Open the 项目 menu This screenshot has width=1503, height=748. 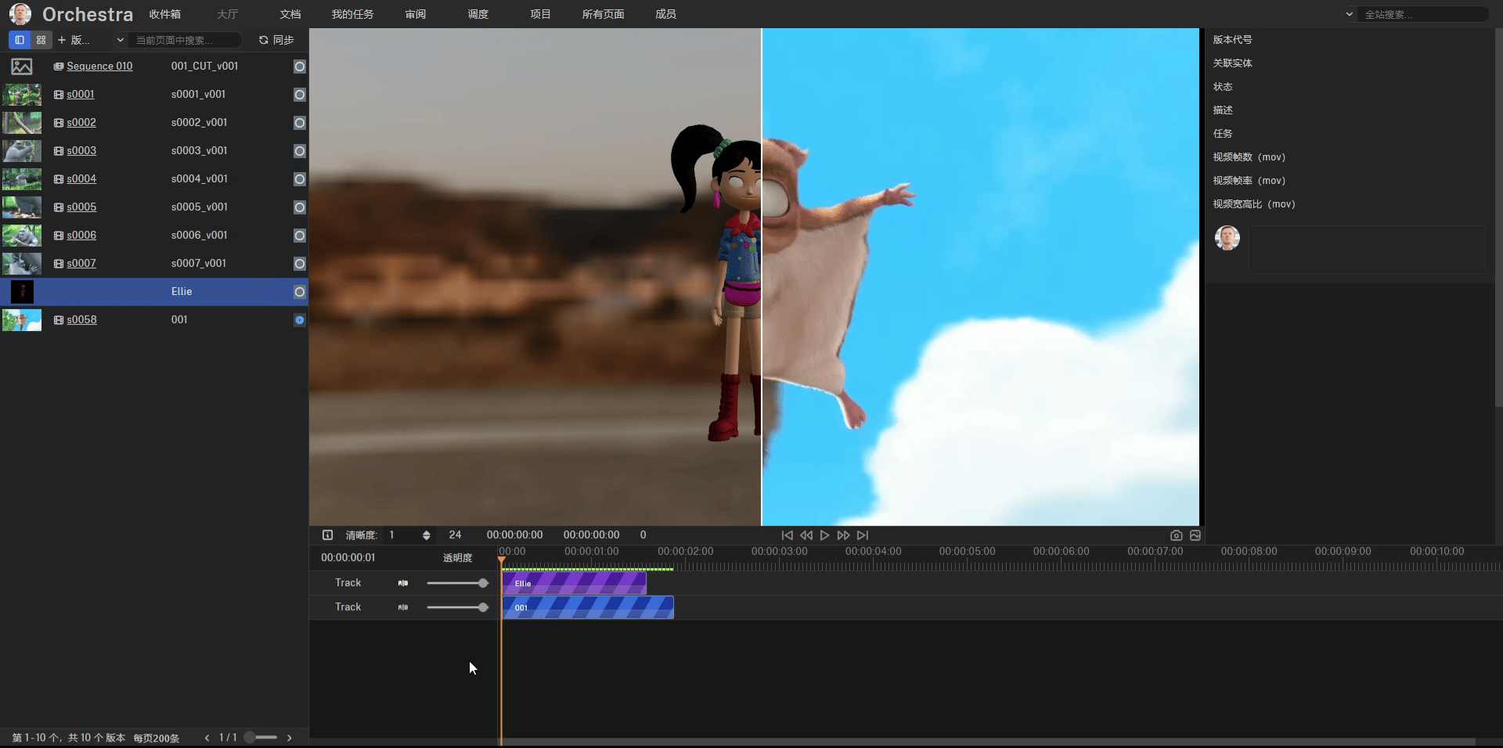tap(540, 14)
